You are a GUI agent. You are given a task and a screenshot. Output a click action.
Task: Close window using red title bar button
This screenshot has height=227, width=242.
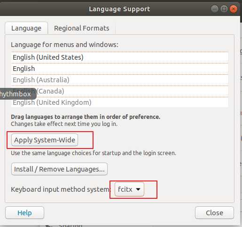coord(234,9)
